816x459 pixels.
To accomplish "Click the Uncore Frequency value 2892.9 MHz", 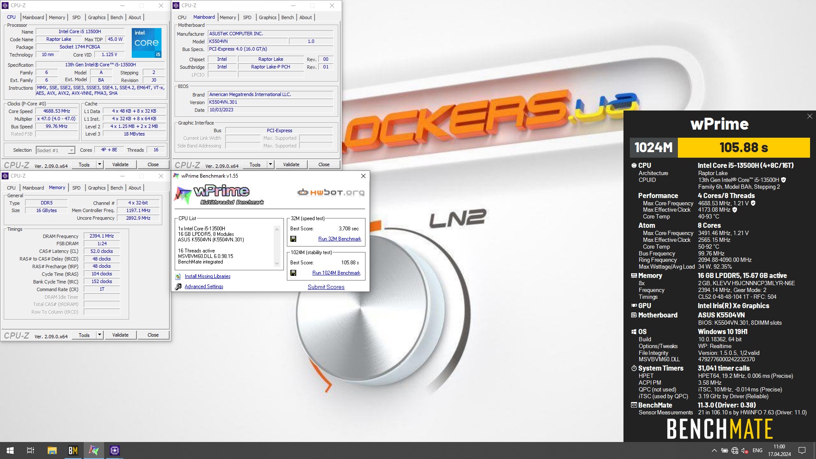I will click(138, 218).
